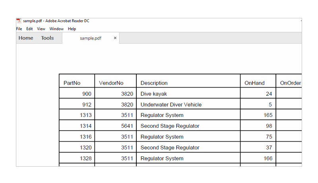
Task: Open the View menu
Action: (x=41, y=29)
